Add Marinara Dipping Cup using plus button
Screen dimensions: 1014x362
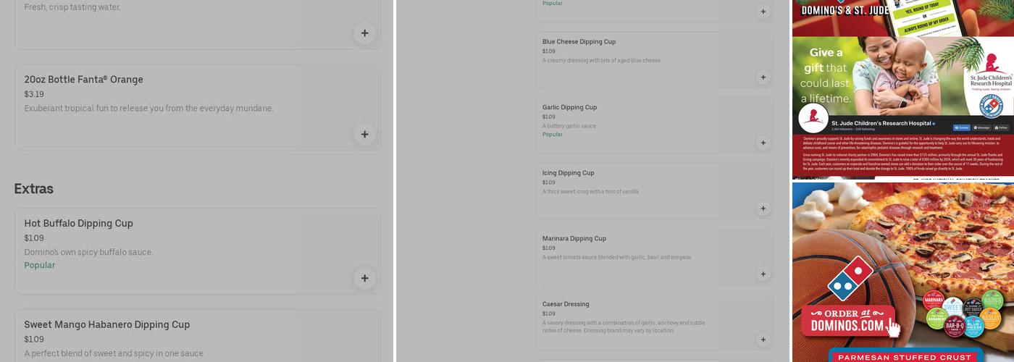[x=763, y=274]
